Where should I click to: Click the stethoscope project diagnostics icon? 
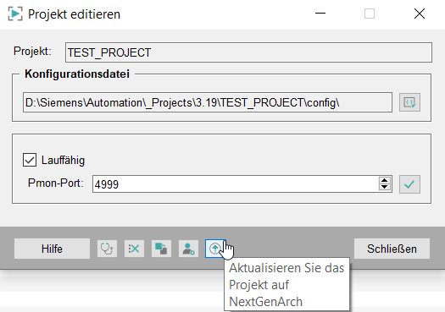point(107,249)
